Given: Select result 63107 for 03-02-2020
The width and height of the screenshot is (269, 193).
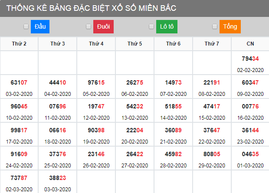Looking at the screenshot, I should [19, 82].
